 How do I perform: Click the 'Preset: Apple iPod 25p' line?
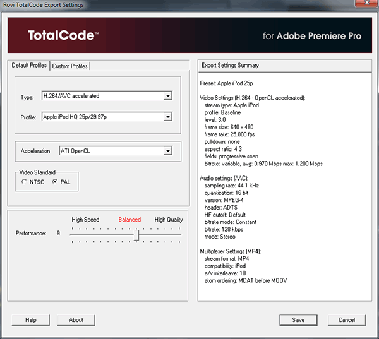226,83
